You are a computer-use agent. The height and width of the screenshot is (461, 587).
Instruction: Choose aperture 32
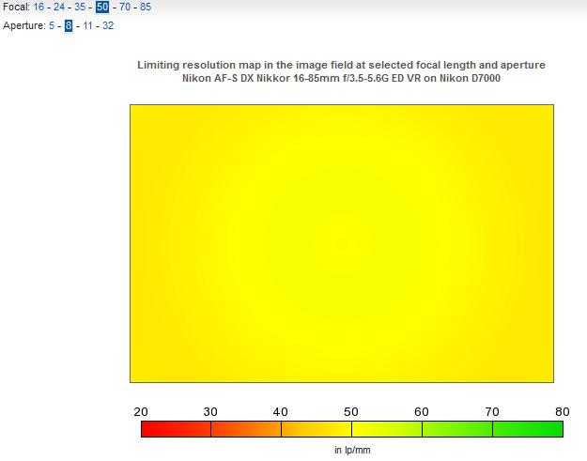point(108,25)
